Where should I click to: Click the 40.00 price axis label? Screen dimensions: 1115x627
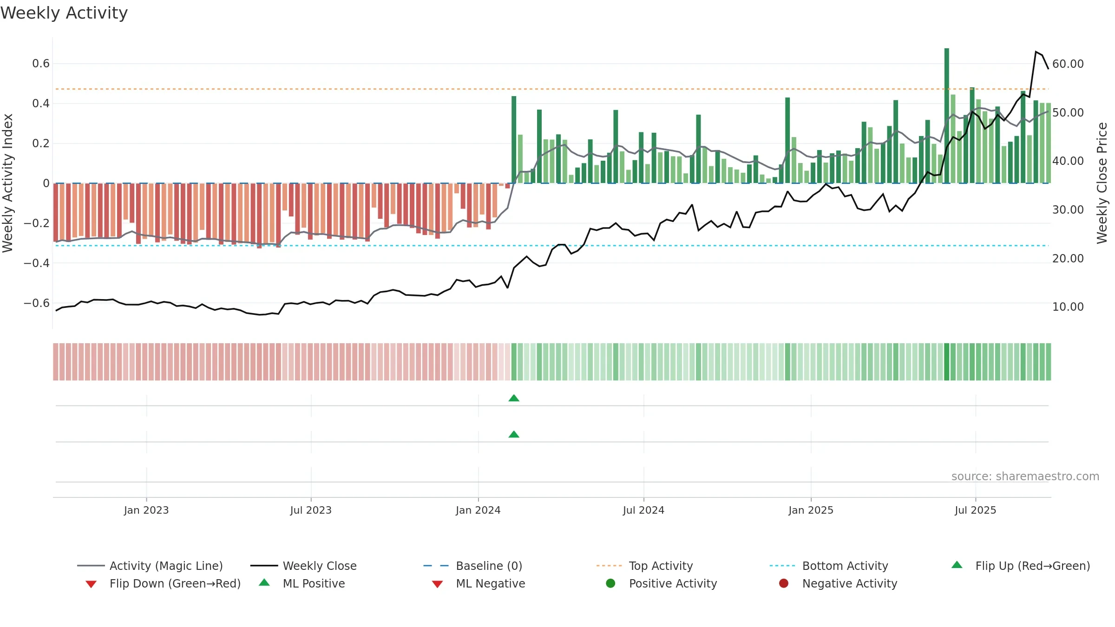tap(1068, 161)
